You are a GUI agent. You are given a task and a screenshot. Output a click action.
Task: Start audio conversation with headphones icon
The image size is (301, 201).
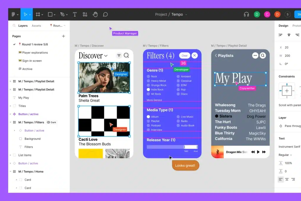246,14
